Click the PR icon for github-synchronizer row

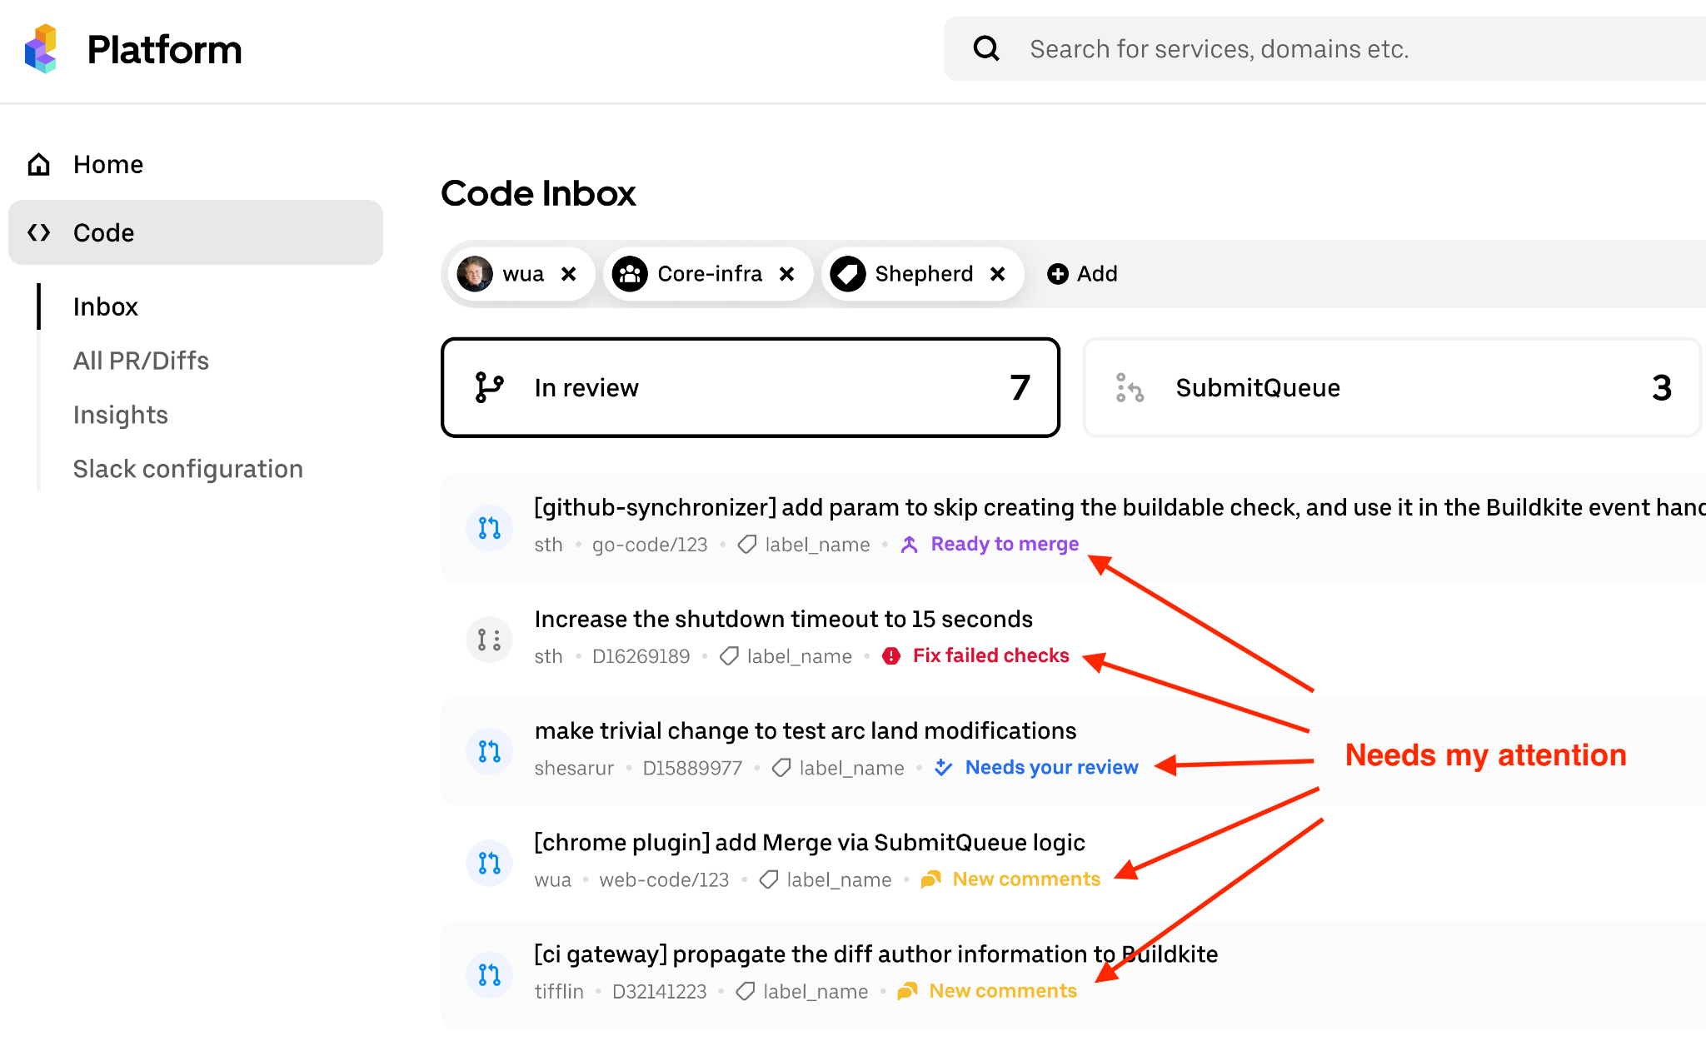[x=490, y=527]
